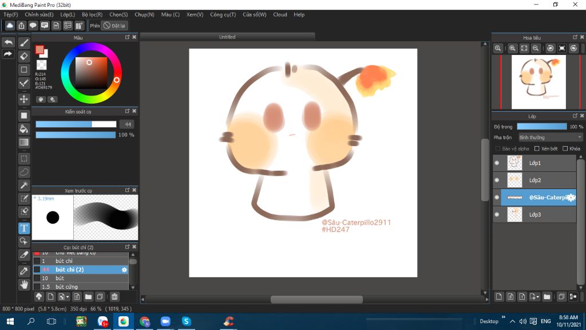This screenshot has height=330, width=586.
Task: Select the Brush tool
Action: pos(24,42)
